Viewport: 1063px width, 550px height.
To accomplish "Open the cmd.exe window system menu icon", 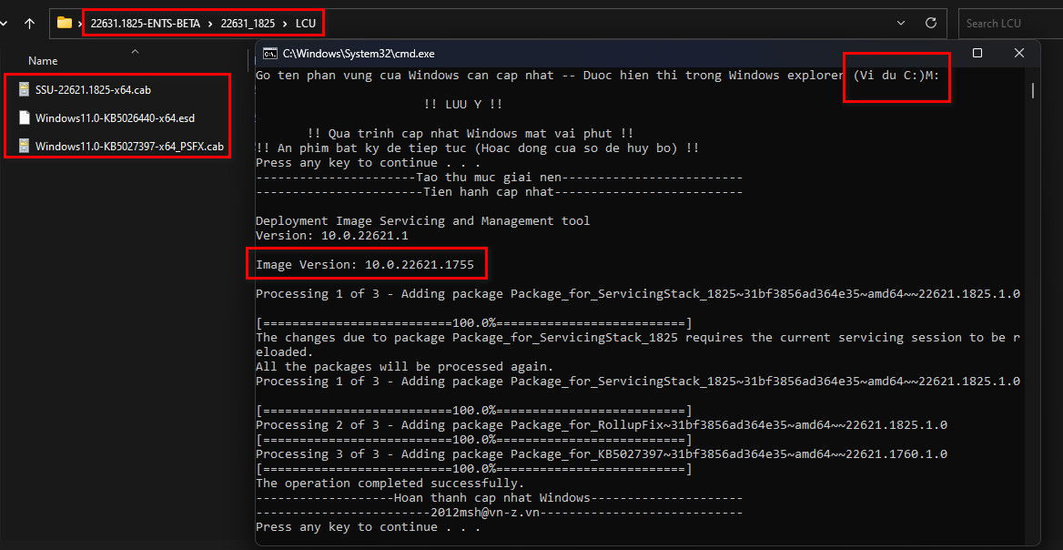I will point(269,53).
